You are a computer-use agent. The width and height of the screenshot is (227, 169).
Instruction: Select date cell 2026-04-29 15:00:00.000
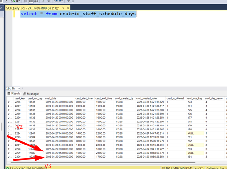coord(59,153)
